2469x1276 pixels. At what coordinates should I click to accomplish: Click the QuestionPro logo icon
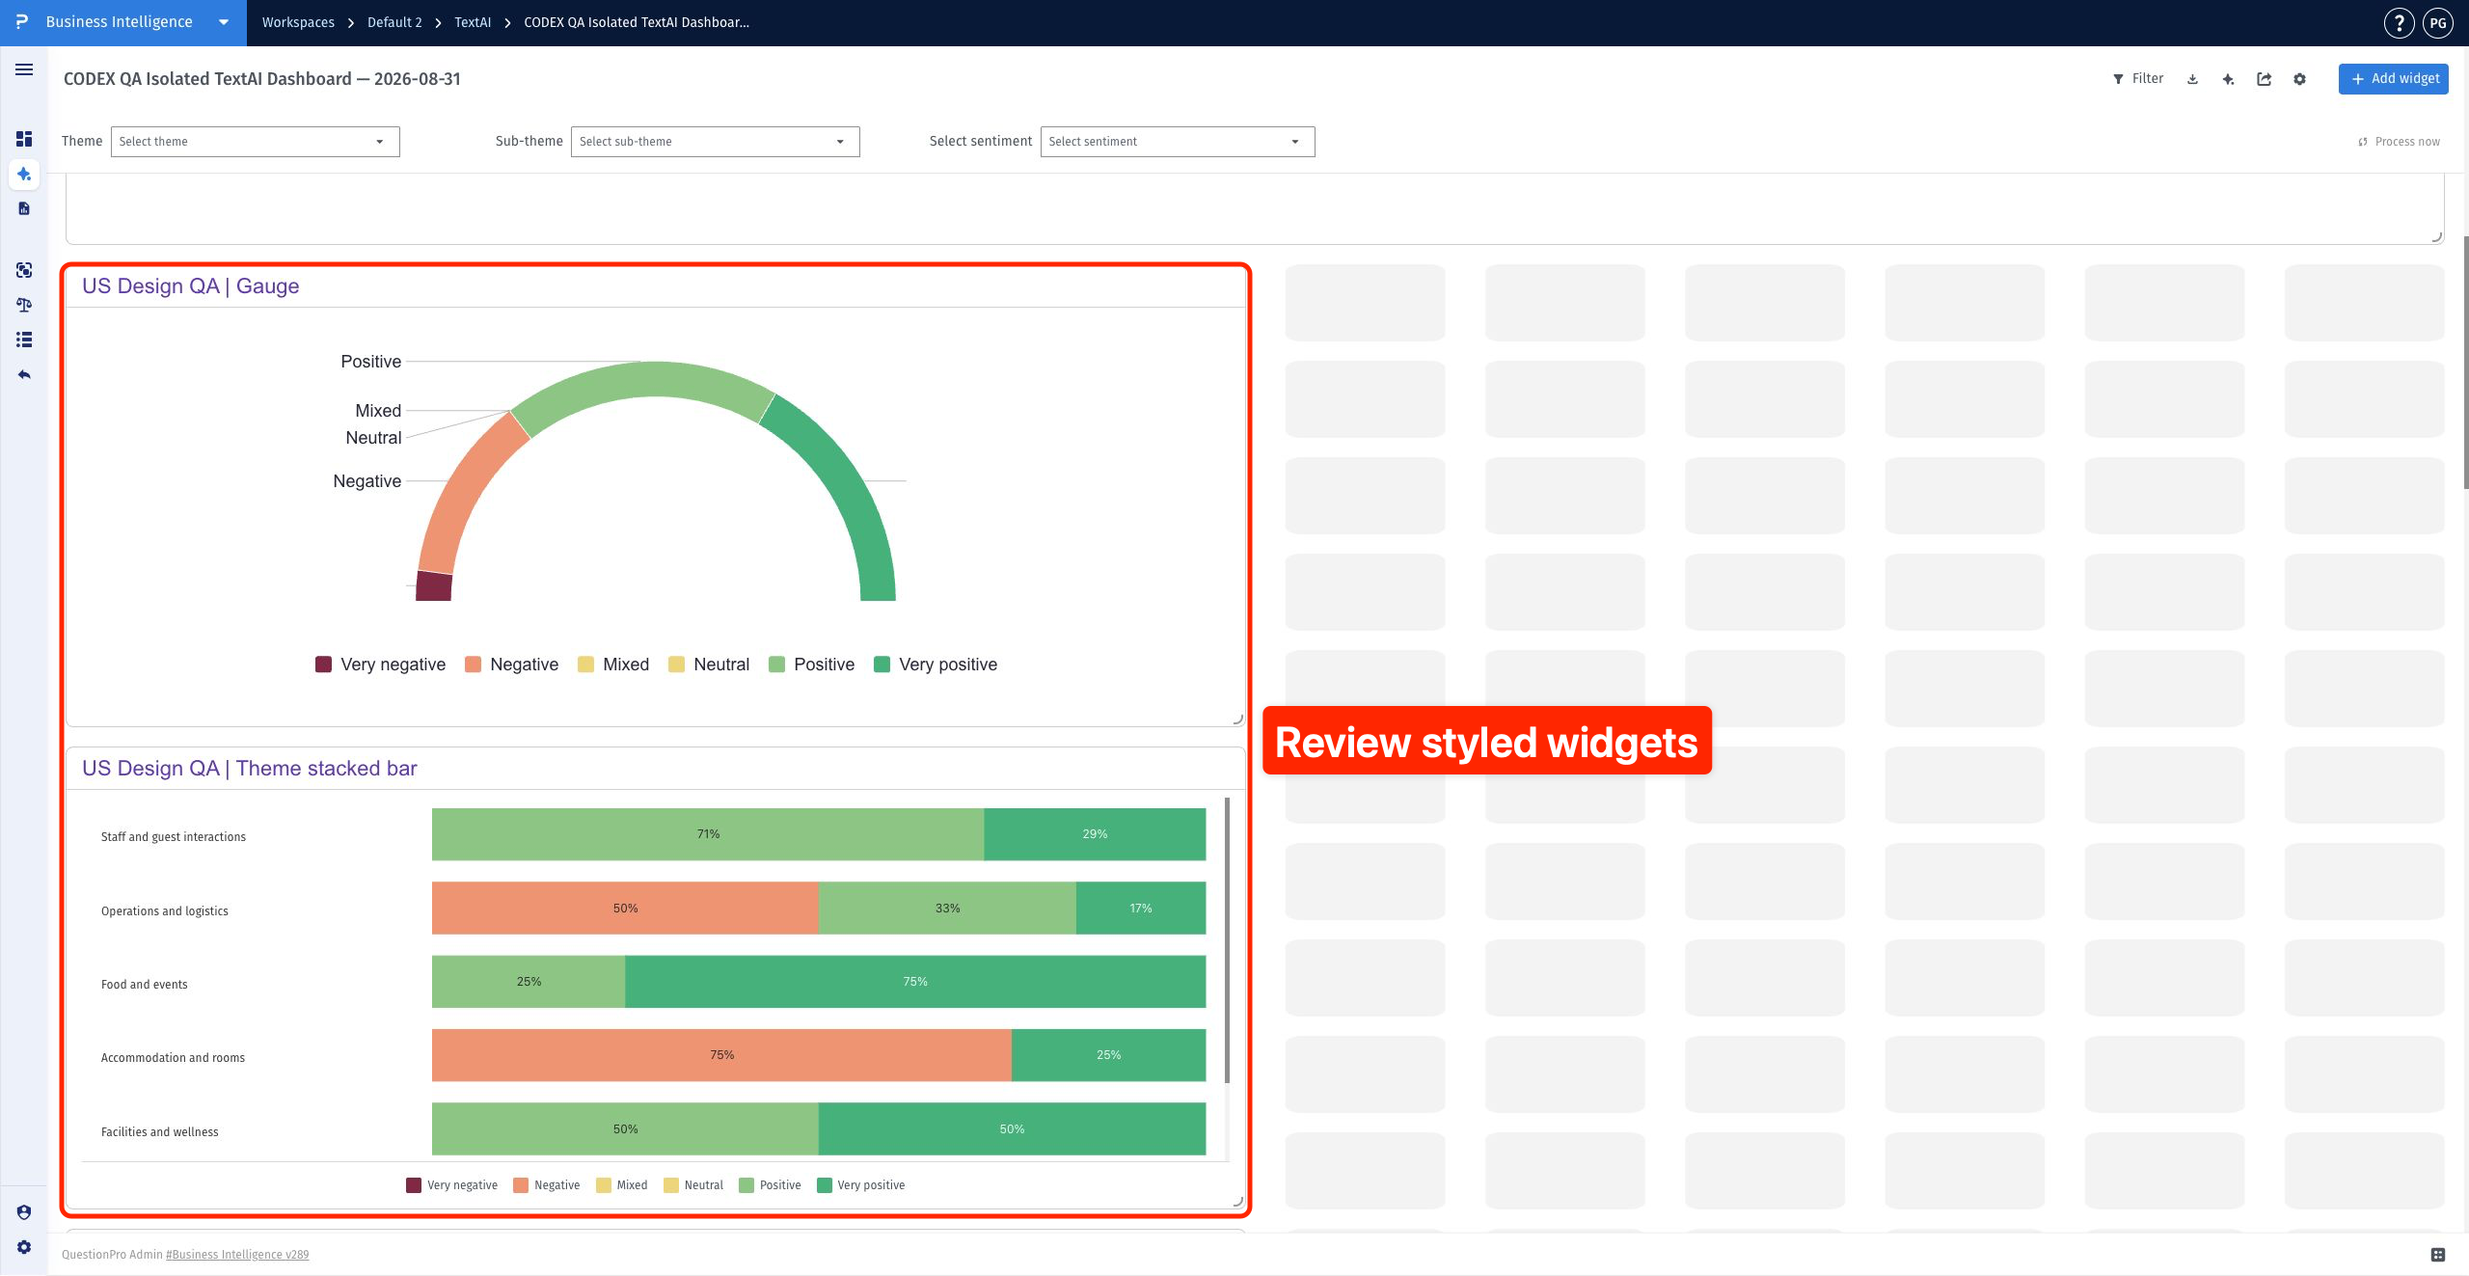[x=21, y=21]
